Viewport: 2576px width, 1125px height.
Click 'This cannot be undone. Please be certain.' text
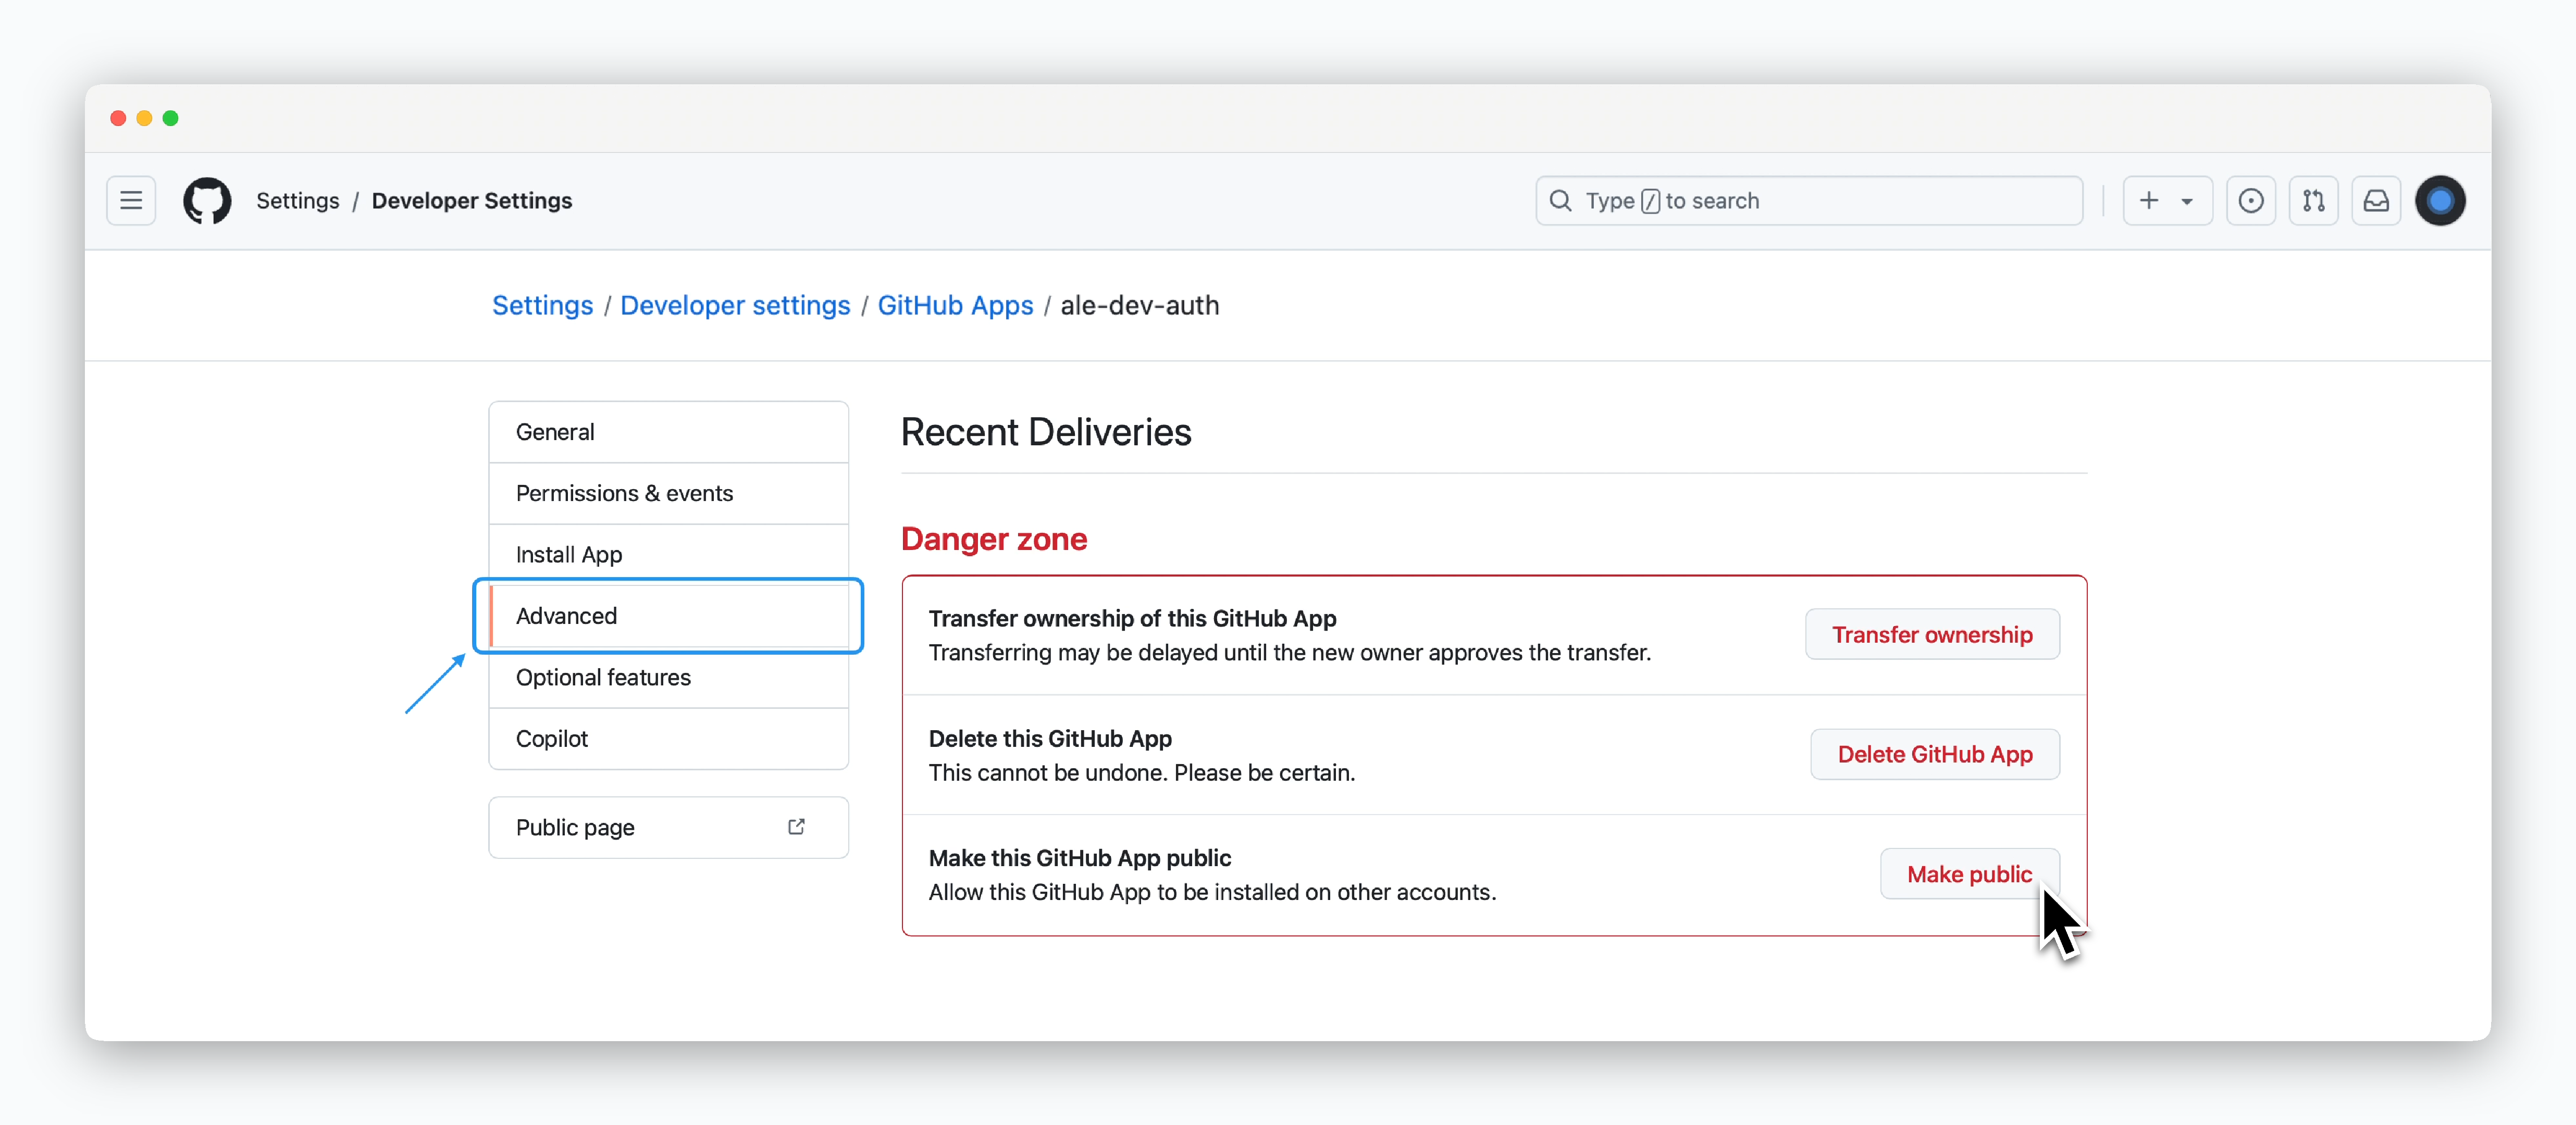coord(1142,772)
